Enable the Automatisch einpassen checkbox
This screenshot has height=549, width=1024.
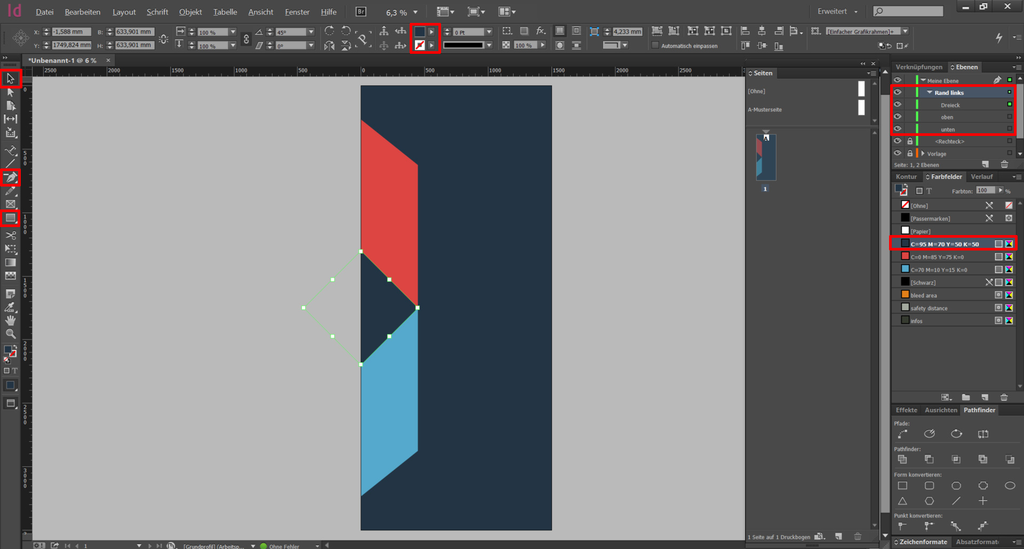pyautogui.click(x=655, y=46)
